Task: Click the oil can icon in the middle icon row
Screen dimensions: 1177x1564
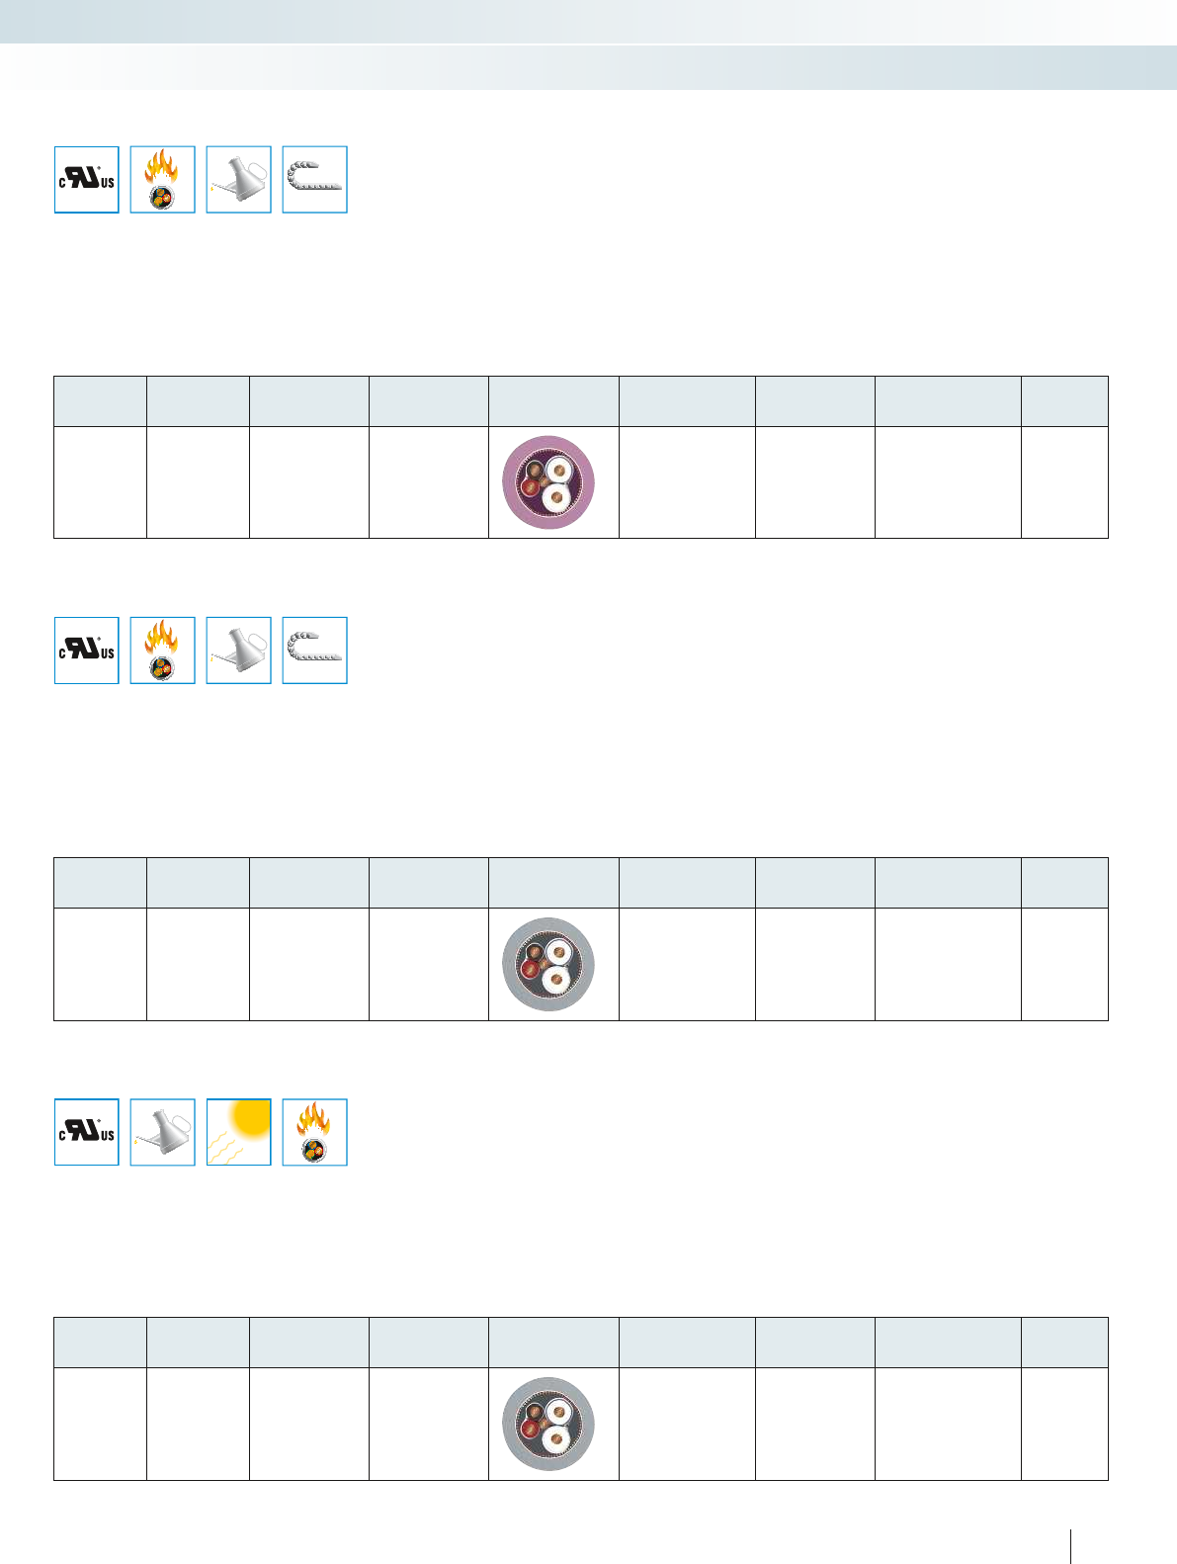Action: coord(239,651)
